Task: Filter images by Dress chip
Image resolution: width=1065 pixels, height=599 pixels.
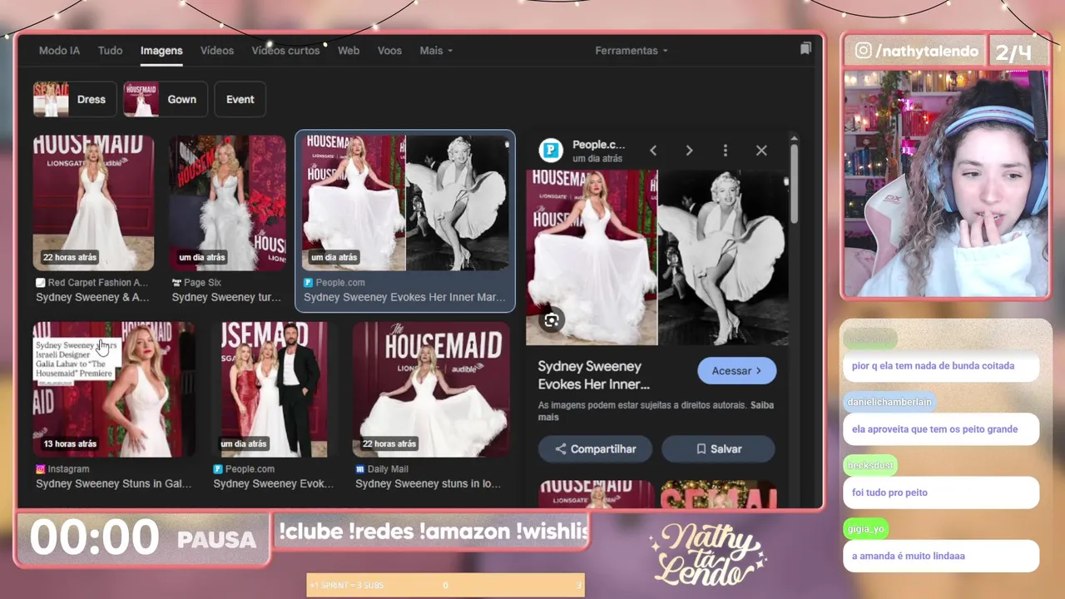Action: pos(75,99)
